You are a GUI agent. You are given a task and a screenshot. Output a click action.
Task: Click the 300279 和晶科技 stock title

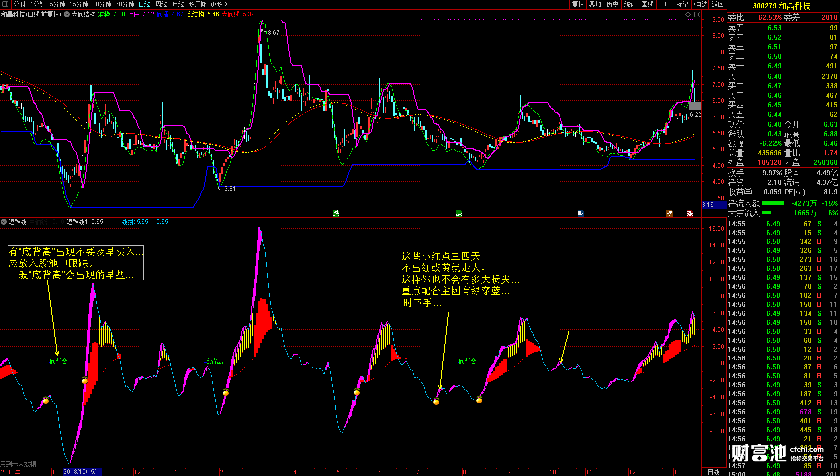coord(782,6)
